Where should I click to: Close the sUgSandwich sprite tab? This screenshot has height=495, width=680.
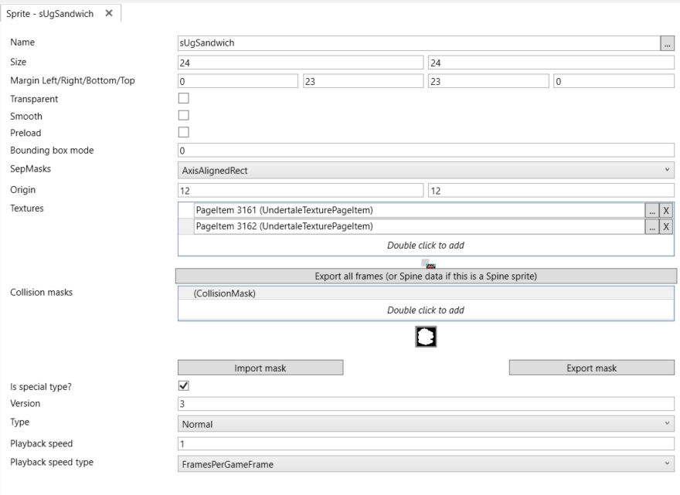109,13
